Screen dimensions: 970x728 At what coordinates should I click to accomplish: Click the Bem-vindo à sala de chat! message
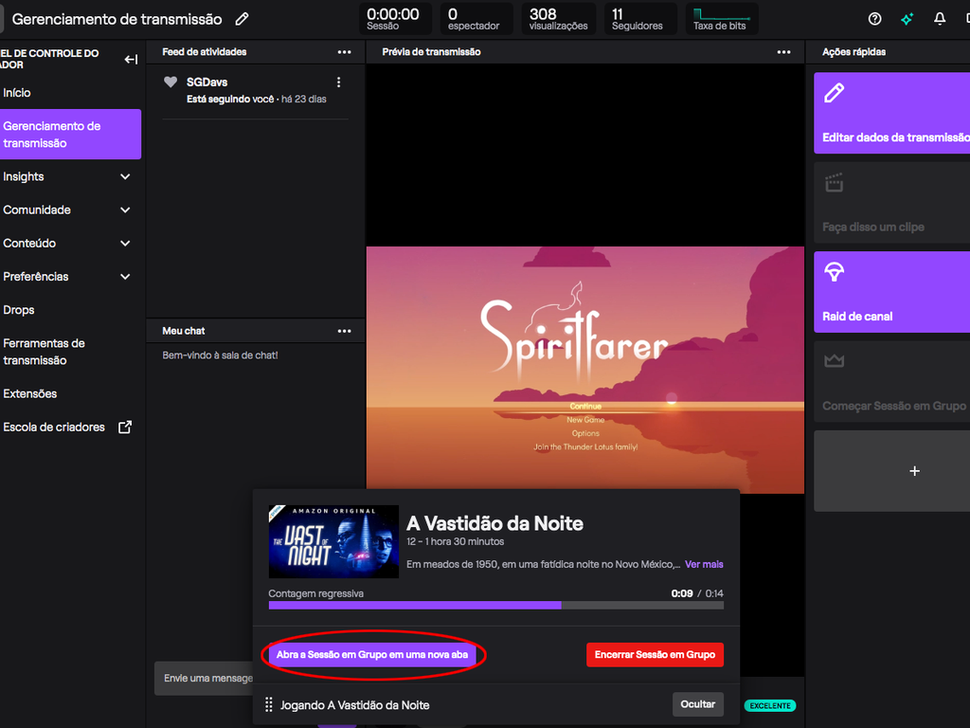(220, 355)
